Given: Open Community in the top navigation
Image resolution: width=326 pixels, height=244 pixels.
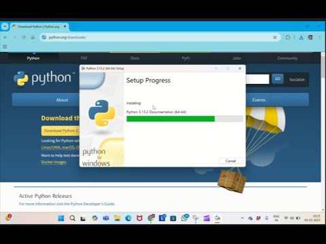Looking at the screenshot, I should point(287,58).
